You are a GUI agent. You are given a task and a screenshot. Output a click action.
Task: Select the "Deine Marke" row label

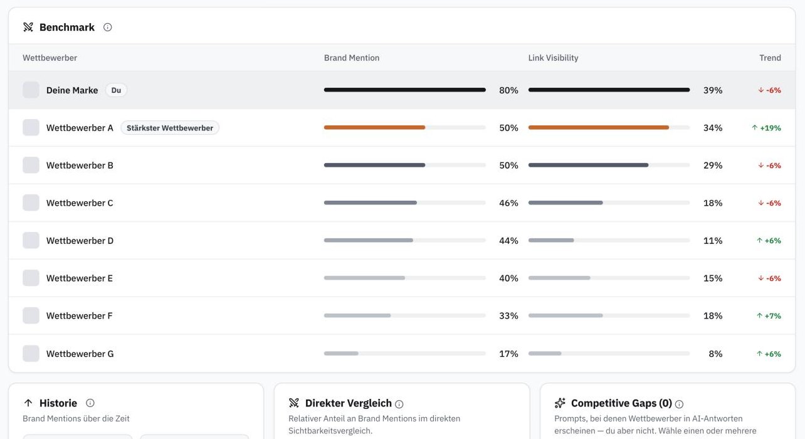(x=72, y=90)
